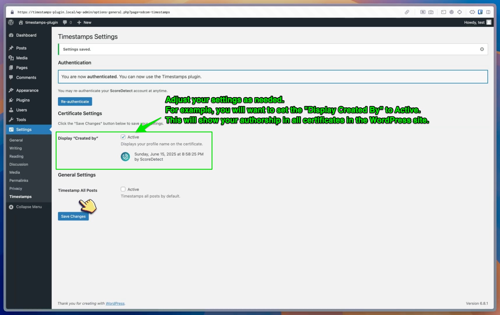The width and height of the screenshot is (500, 315).
Task: Open the Users section
Action: tap(22, 110)
